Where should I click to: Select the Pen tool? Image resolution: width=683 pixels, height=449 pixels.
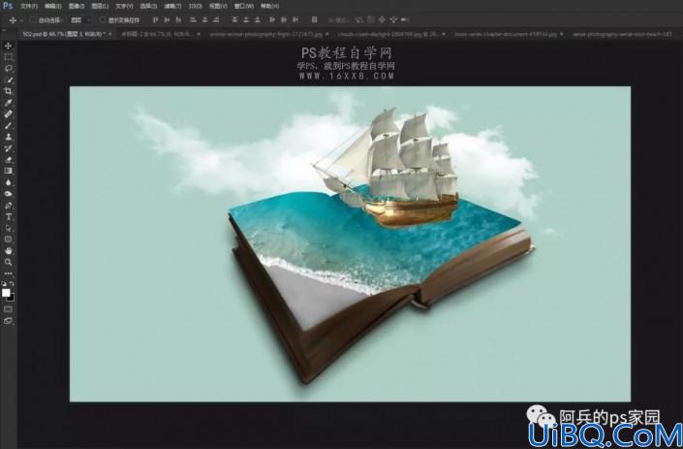(9, 206)
